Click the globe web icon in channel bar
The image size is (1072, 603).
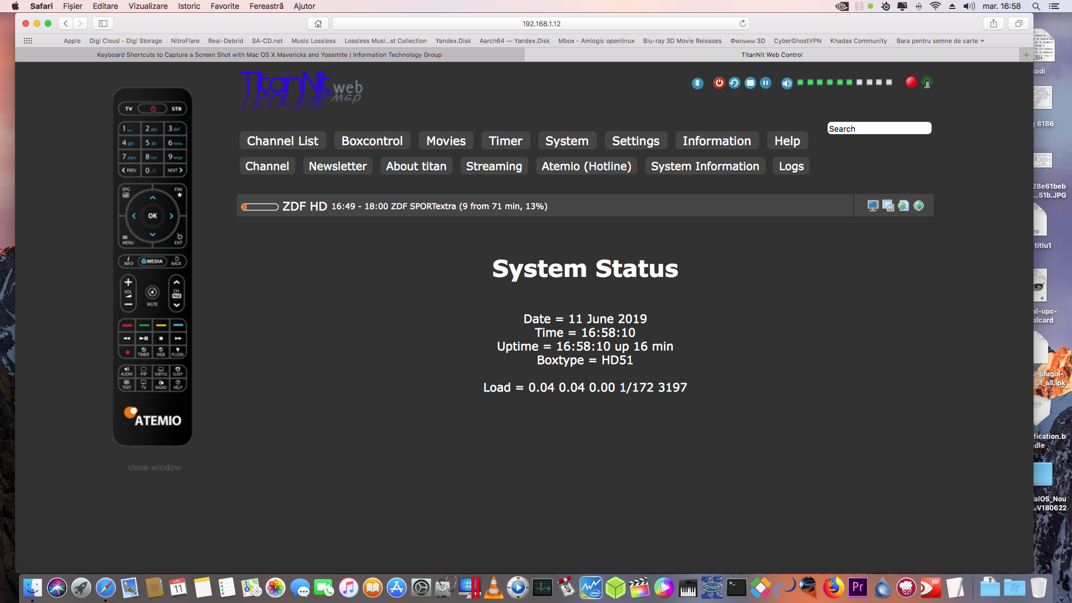click(918, 205)
